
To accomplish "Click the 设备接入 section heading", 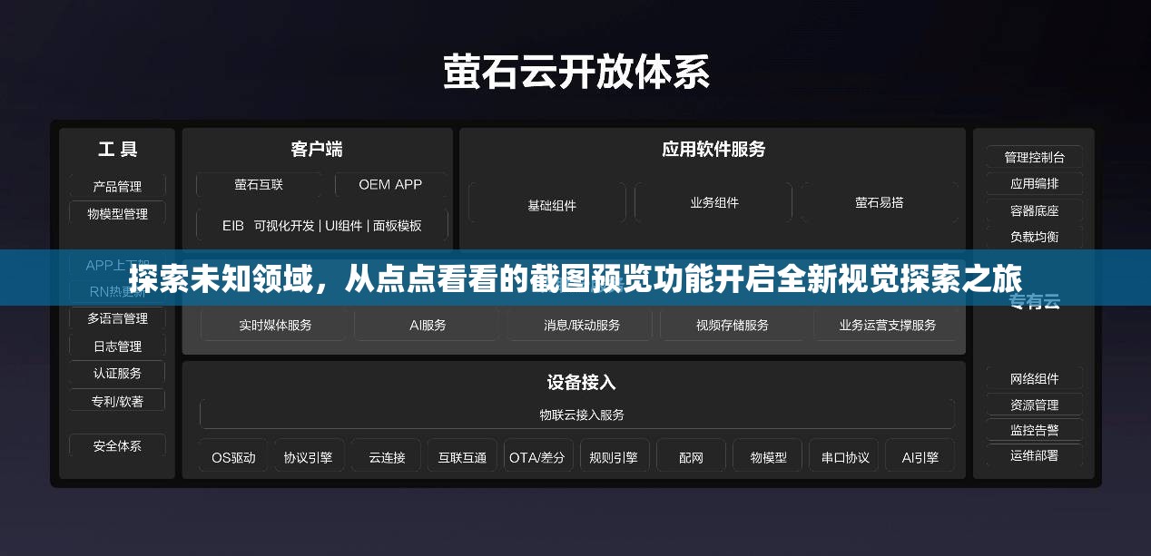I will click(x=581, y=382).
